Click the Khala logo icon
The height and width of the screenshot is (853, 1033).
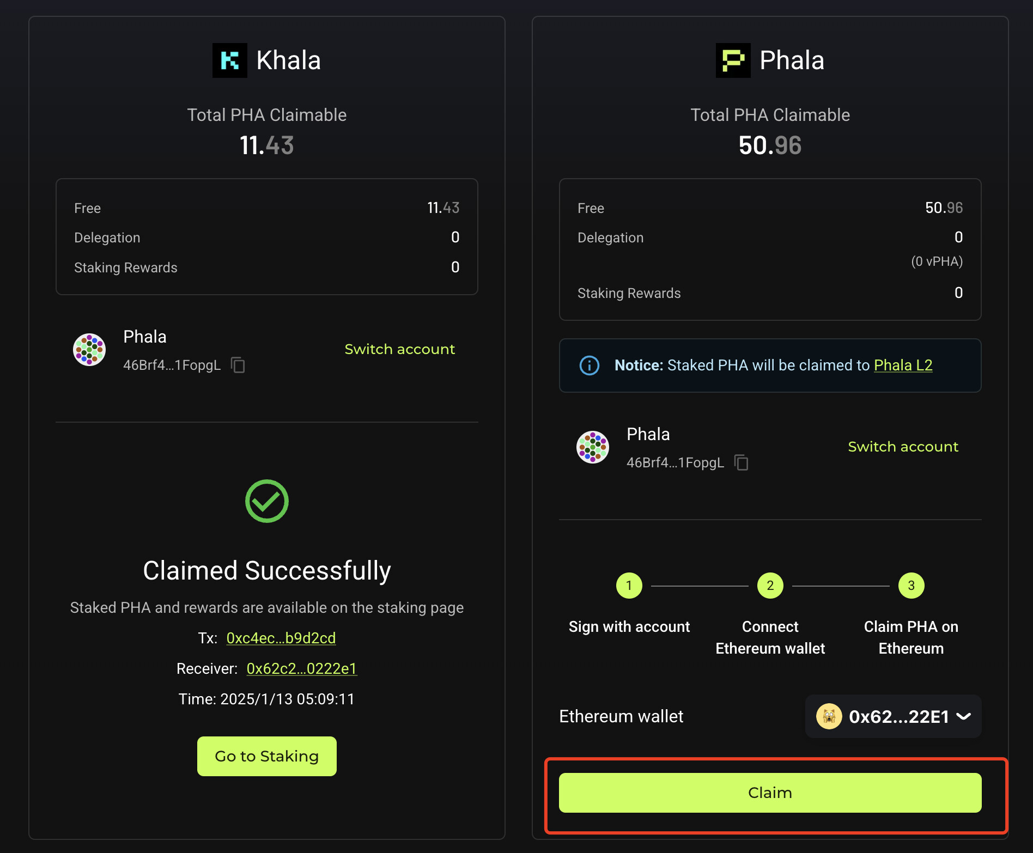[x=229, y=60]
